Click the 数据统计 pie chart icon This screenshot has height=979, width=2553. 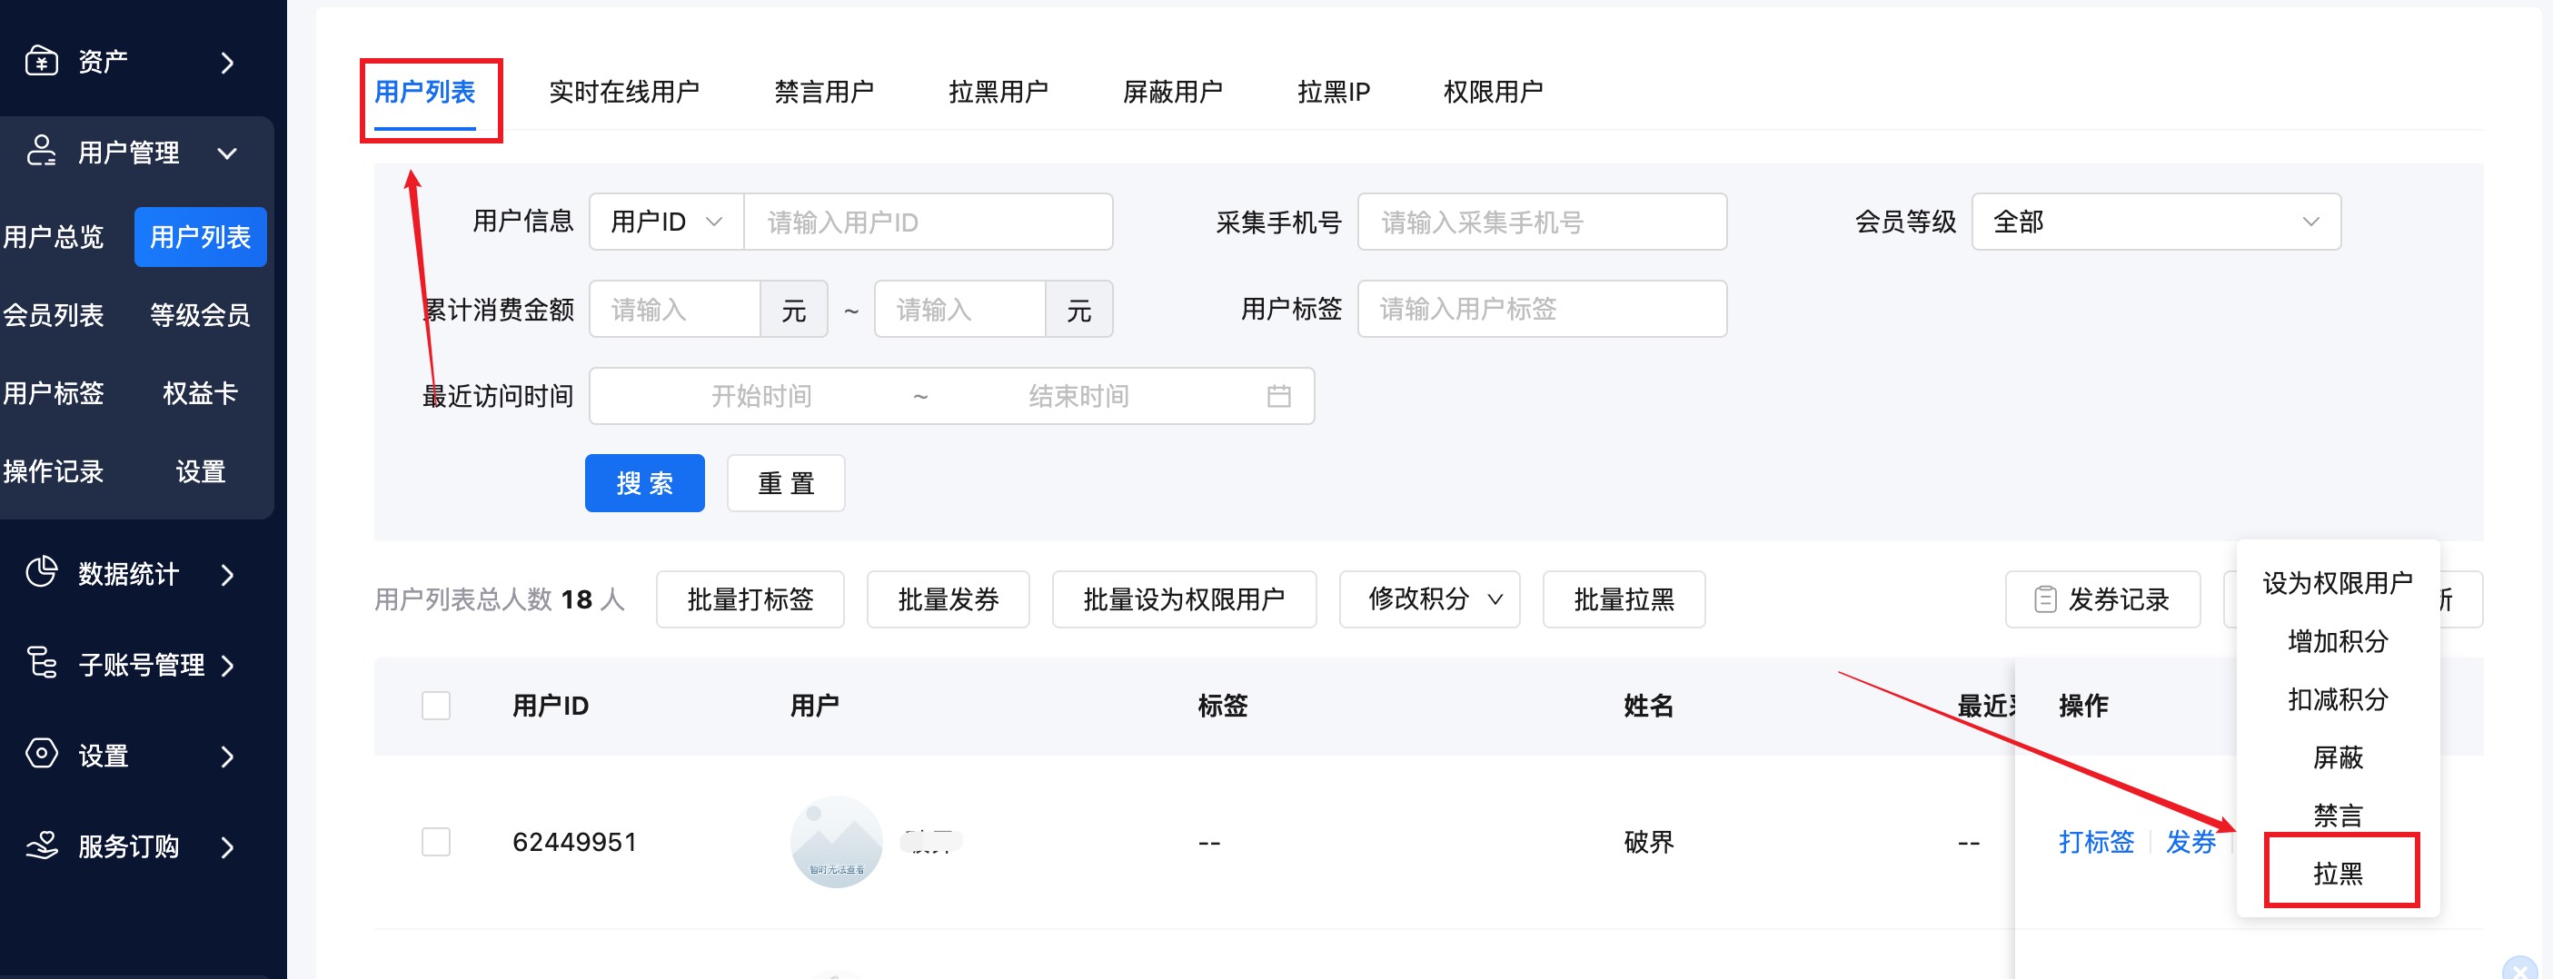point(42,573)
